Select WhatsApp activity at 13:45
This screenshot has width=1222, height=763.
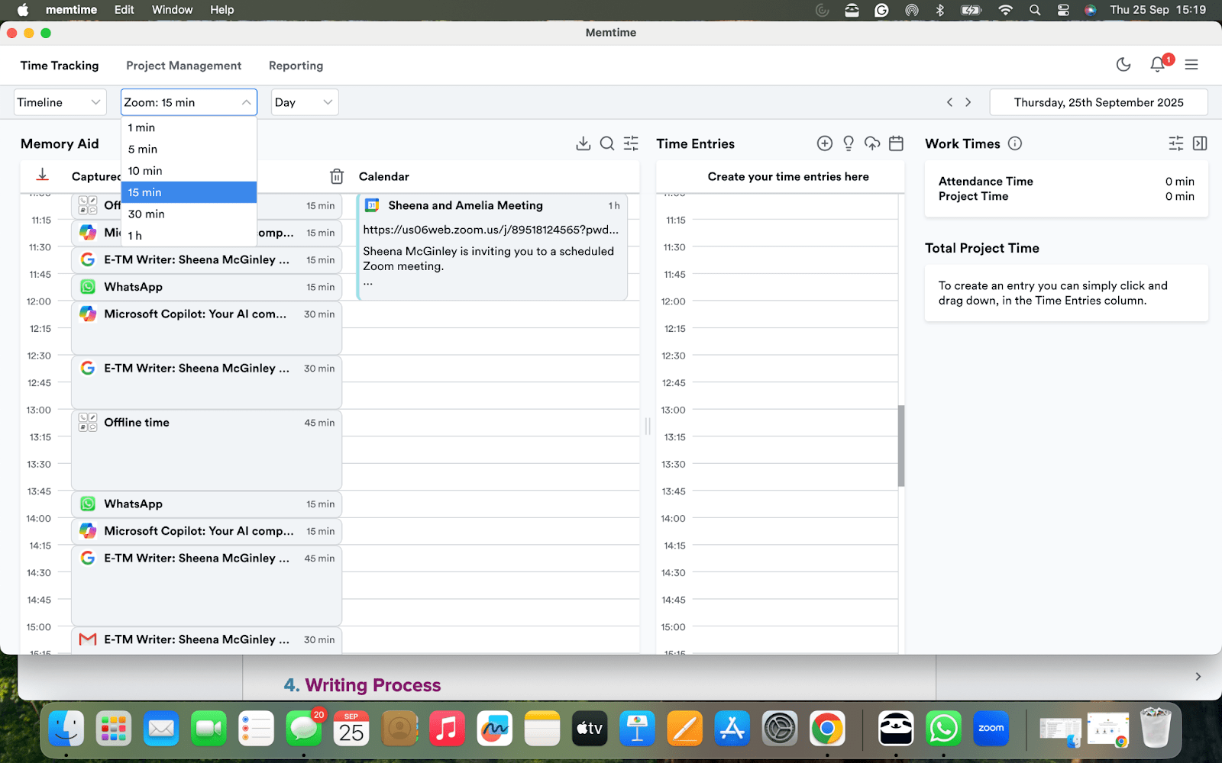[206, 504]
